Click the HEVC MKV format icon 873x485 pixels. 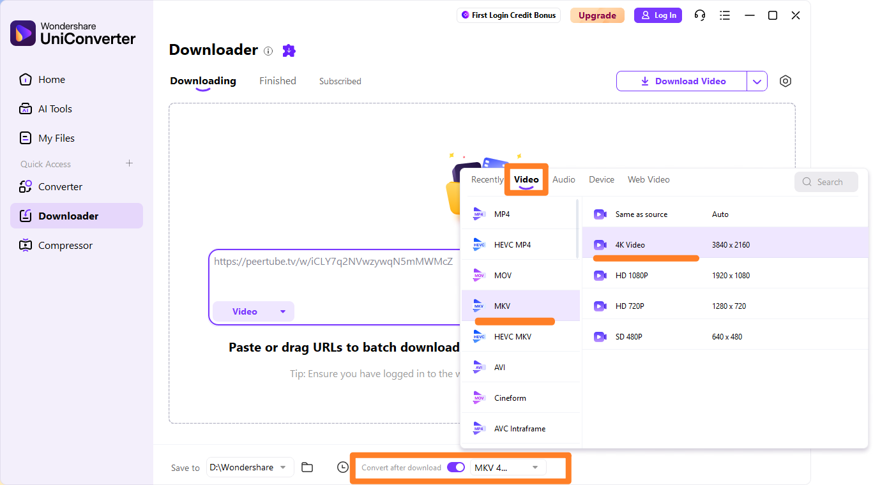coord(479,337)
